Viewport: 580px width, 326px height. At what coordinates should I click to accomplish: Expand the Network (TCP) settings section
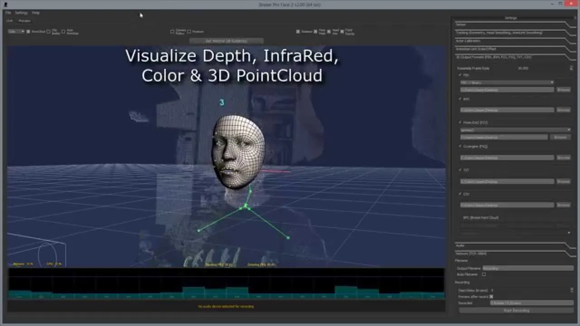pyautogui.click(x=515, y=254)
